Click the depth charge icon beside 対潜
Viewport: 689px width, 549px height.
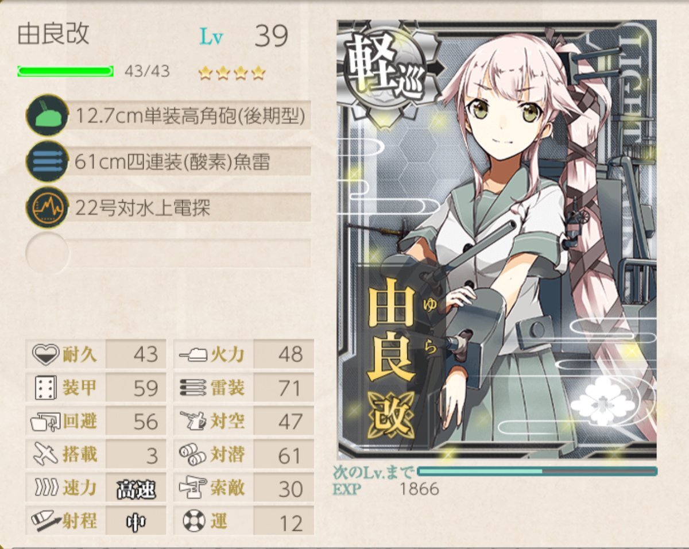coord(192,455)
